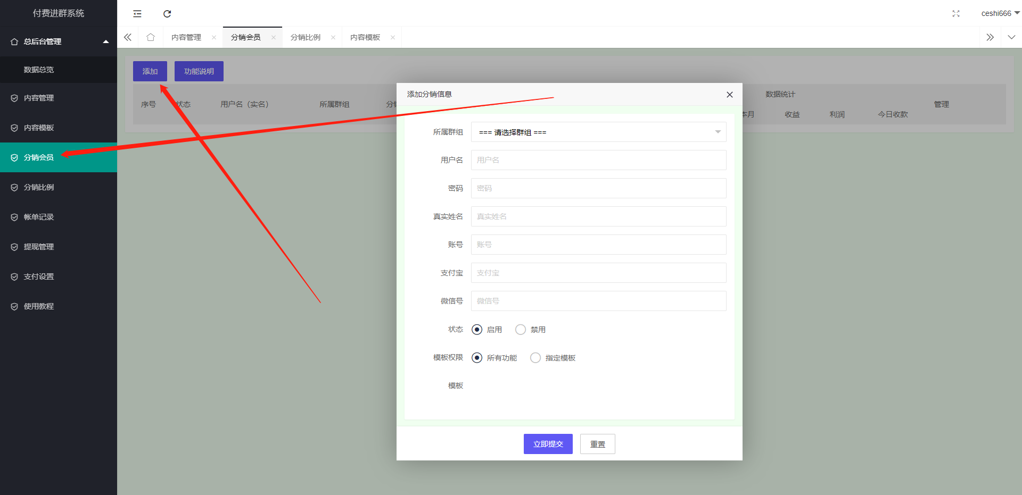Click the 功能说明 button
This screenshot has height=495, width=1022.
tap(199, 71)
